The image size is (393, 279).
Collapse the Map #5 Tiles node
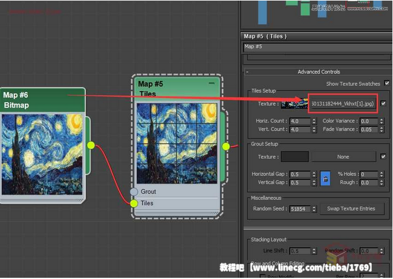pos(212,83)
